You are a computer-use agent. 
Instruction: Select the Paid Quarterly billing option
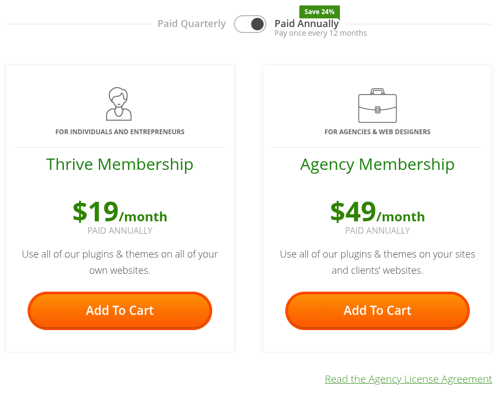[x=192, y=24]
